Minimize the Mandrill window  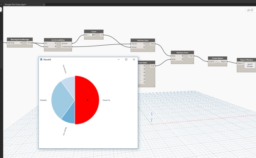(x=119, y=60)
